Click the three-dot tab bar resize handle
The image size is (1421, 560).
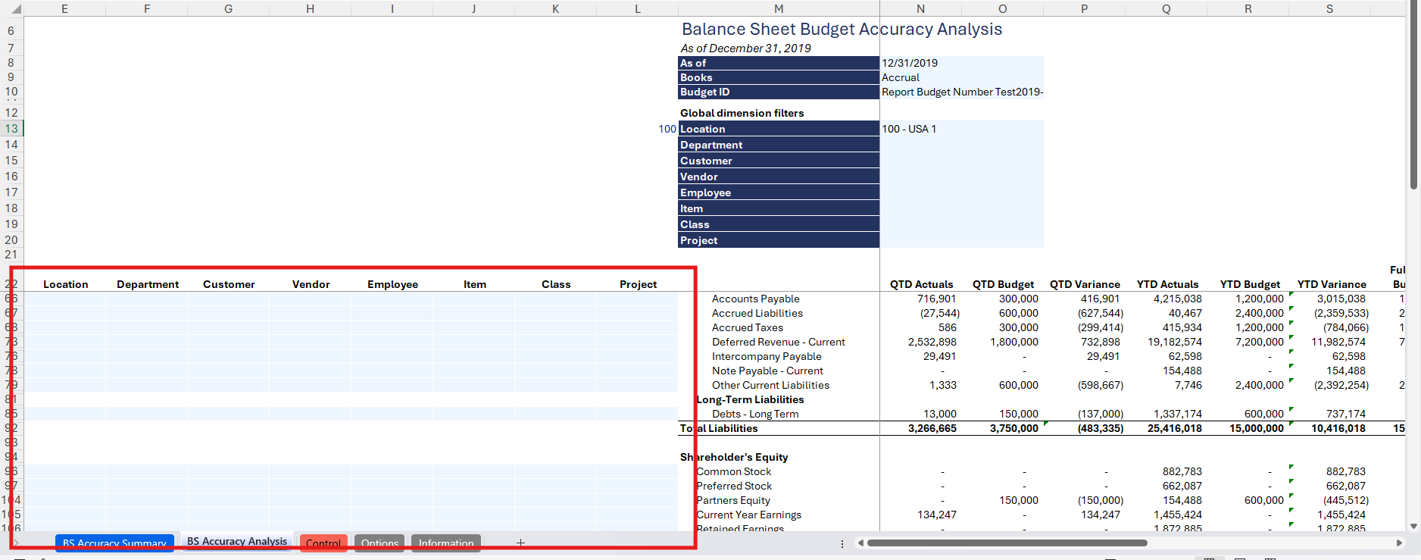click(x=842, y=543)
